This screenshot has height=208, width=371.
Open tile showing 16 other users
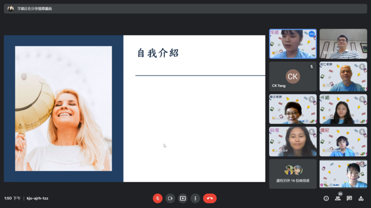(x=293, y=174)
